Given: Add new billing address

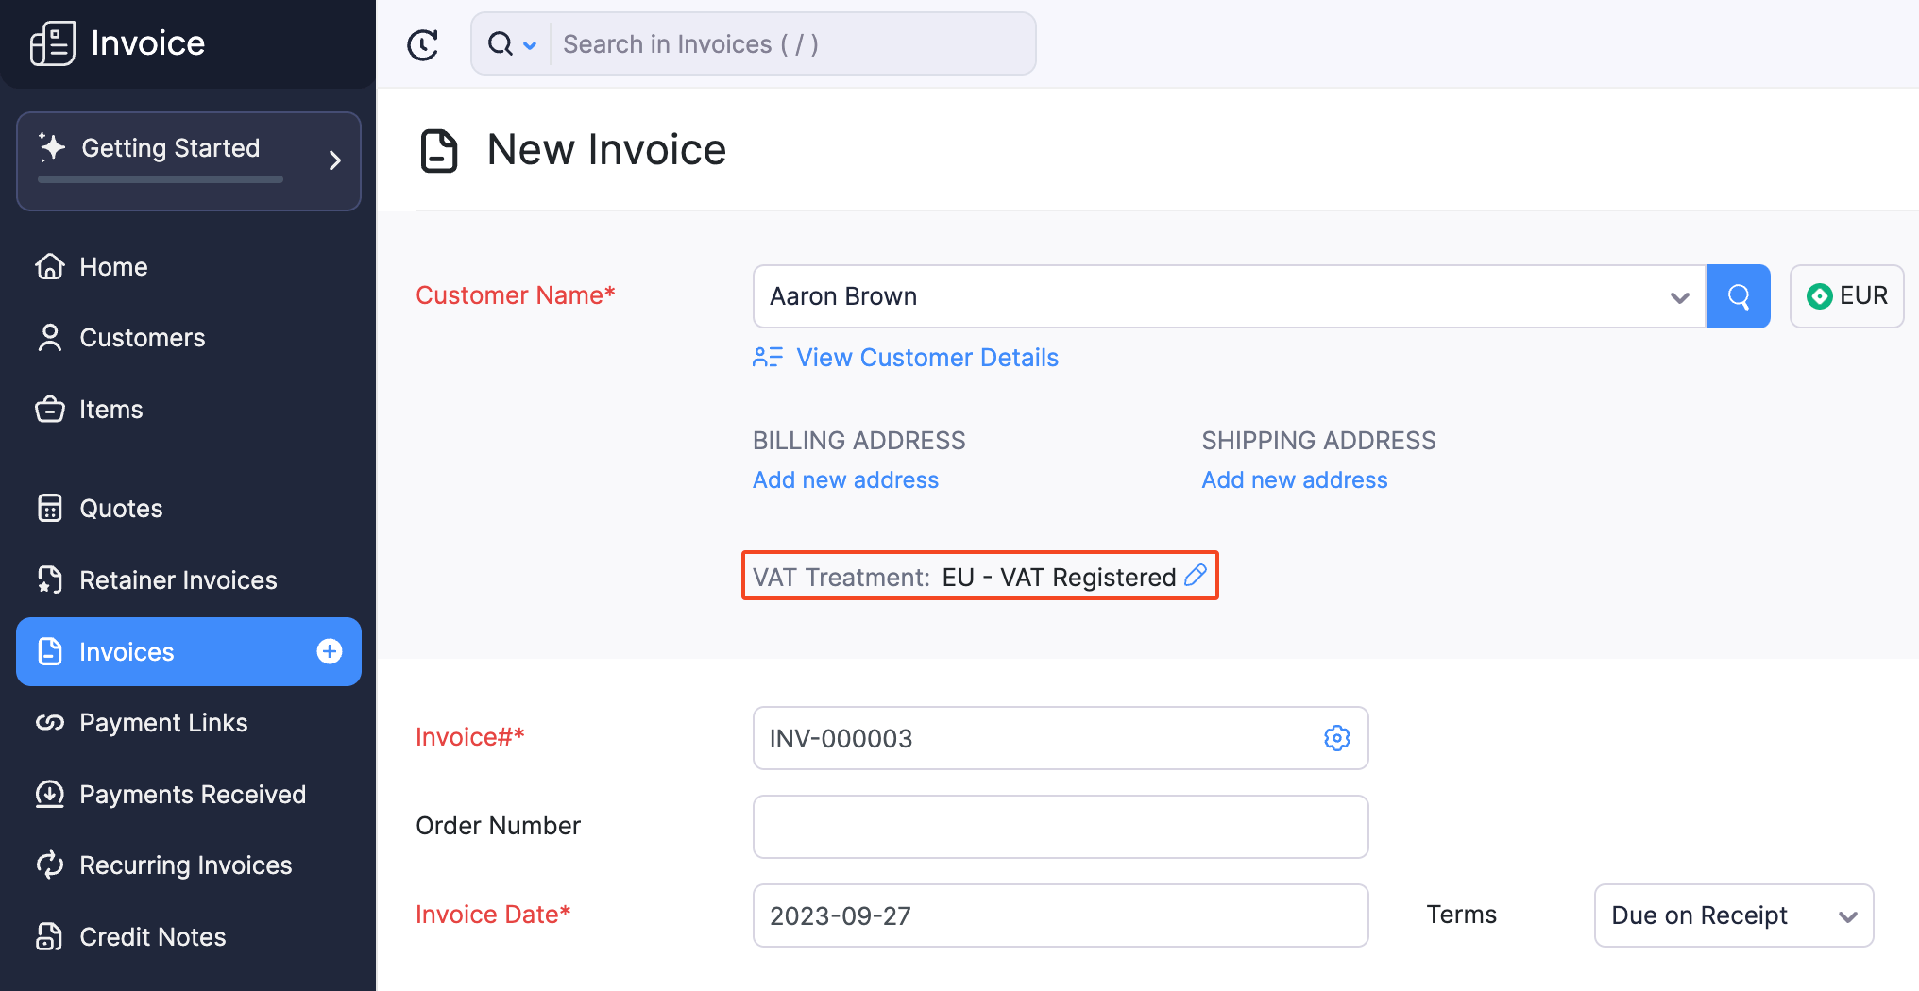Looking at the screenshot, I should pos(845,479).
